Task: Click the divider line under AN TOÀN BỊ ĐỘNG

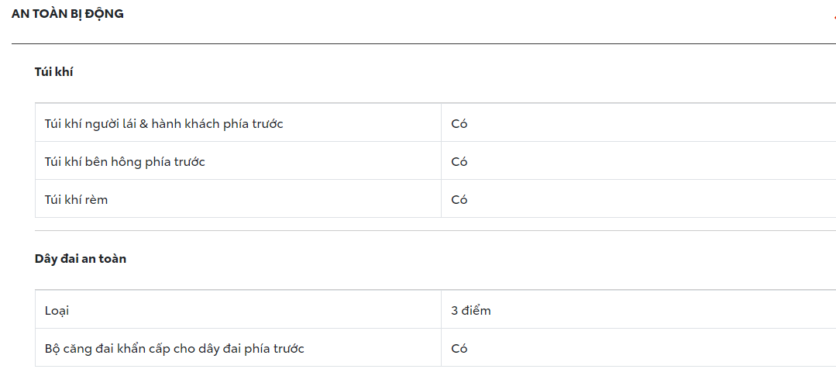Action: coord(418,43)
